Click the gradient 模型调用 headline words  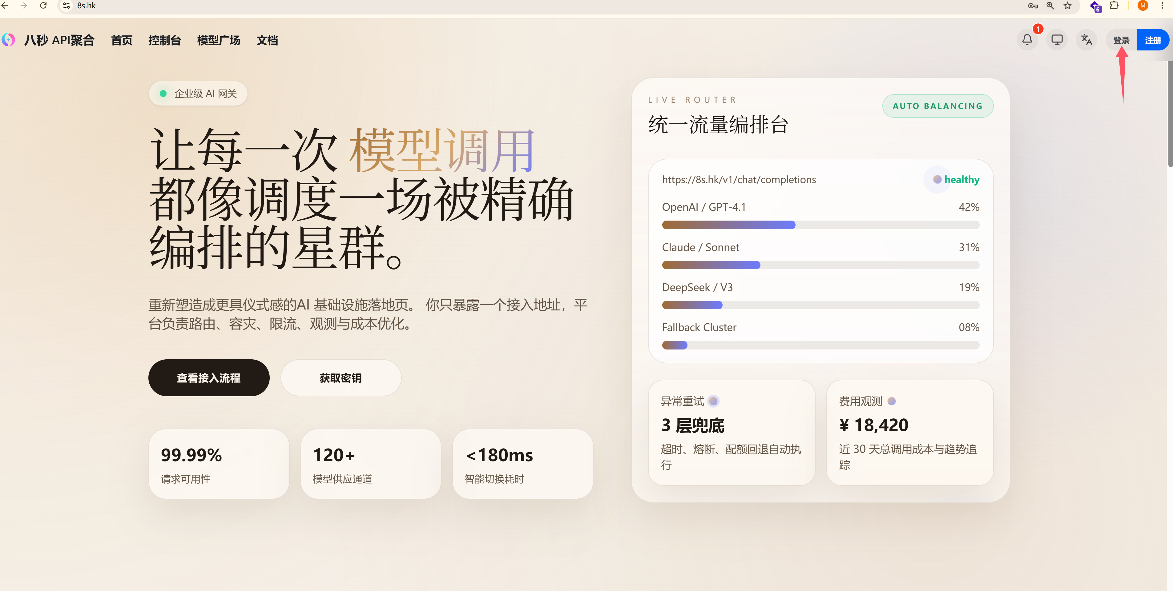pyautogui.click(x=442, y=150)
